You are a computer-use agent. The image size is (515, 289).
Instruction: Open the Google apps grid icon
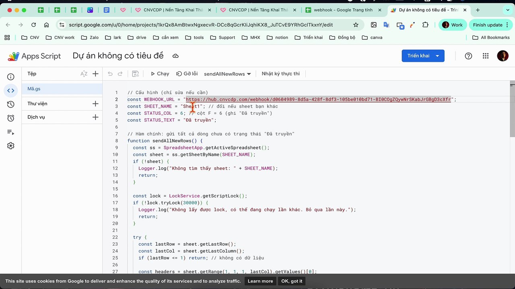pyautogui.click(x=486, y=56)
